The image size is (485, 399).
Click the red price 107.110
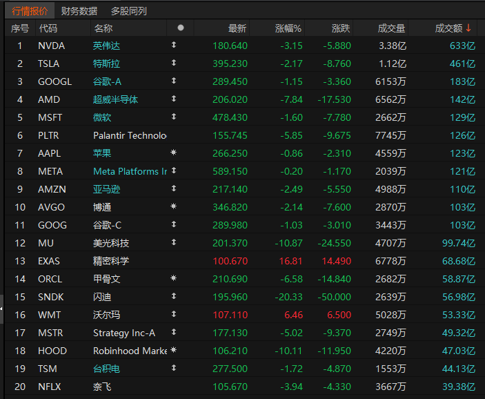pos(230,315)
